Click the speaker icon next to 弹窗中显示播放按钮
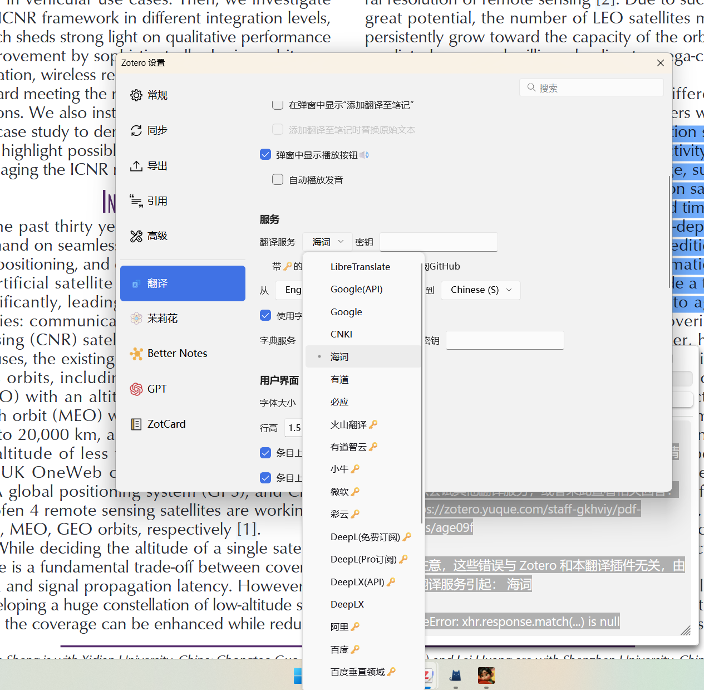Screen dimensions: 704x690 pos(365,155)
